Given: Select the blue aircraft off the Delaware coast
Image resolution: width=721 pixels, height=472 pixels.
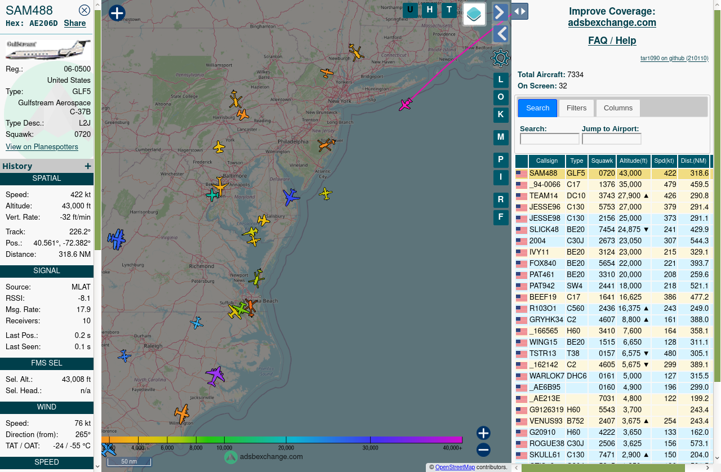Looking at the screenshot, I should [x=291, y=197].
